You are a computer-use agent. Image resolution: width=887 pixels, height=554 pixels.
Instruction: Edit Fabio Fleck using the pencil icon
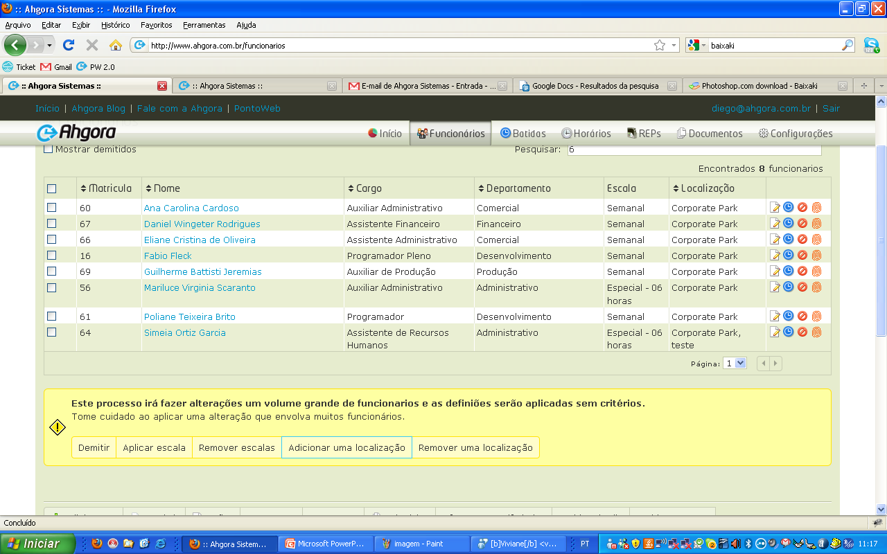(x=775, y=256)
